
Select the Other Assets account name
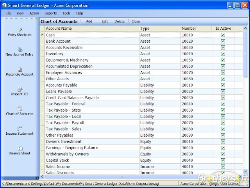pyautogui.click(x=57, y=79)
